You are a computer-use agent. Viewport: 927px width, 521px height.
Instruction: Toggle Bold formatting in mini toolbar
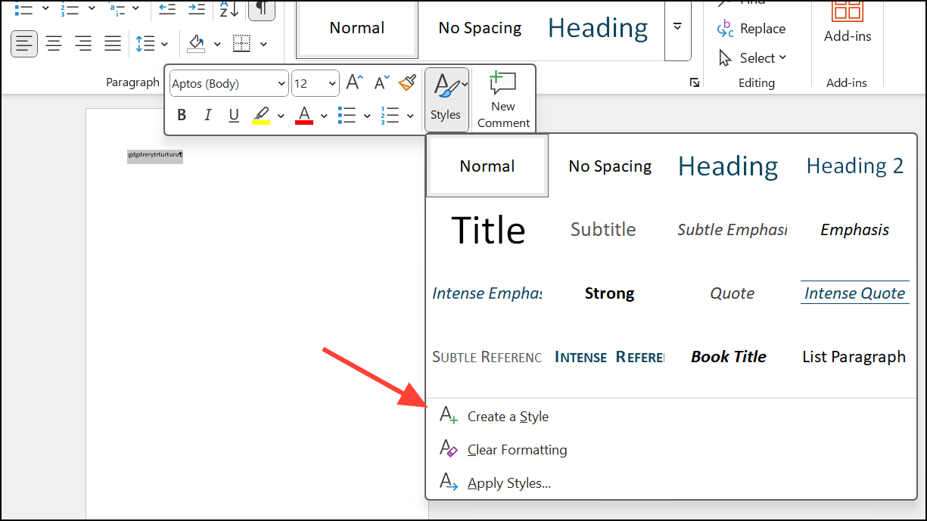(182, 115)
